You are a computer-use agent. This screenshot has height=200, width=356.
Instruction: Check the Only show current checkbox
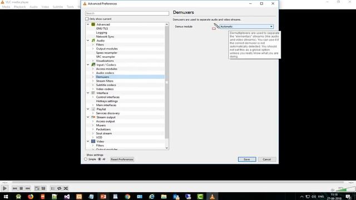87,19
